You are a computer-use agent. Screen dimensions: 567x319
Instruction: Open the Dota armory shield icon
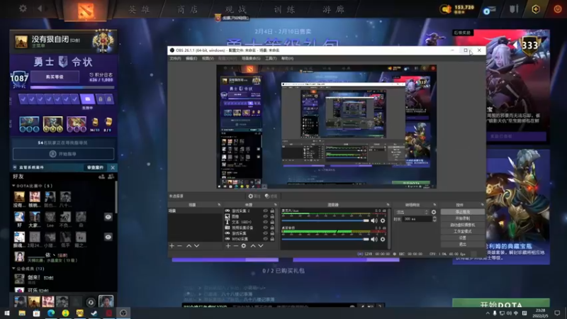(514, 9)
